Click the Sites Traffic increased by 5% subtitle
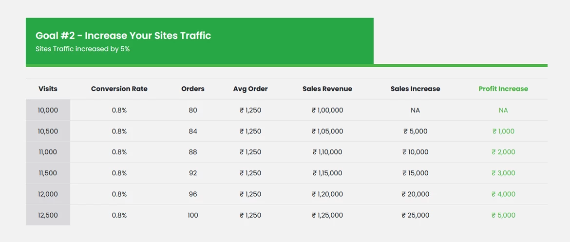570x242 pixels. pos(82,49)
